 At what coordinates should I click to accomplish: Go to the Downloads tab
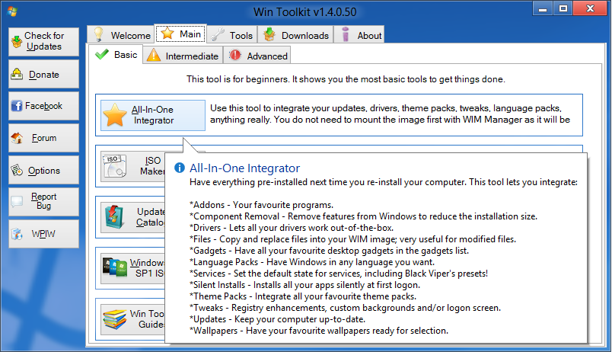[x=296, y=35]
